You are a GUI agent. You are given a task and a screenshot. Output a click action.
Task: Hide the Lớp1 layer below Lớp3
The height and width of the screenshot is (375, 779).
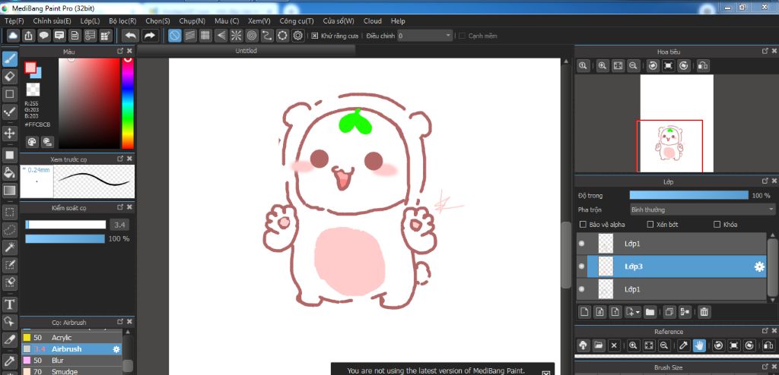click(x=581, y=289)
